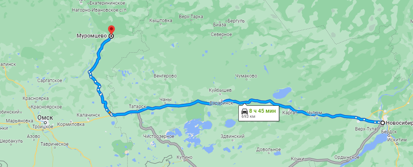Click the Новосибирск origin circle marker
This screenshot has width=413, height=167.
[x=382, y=122]
